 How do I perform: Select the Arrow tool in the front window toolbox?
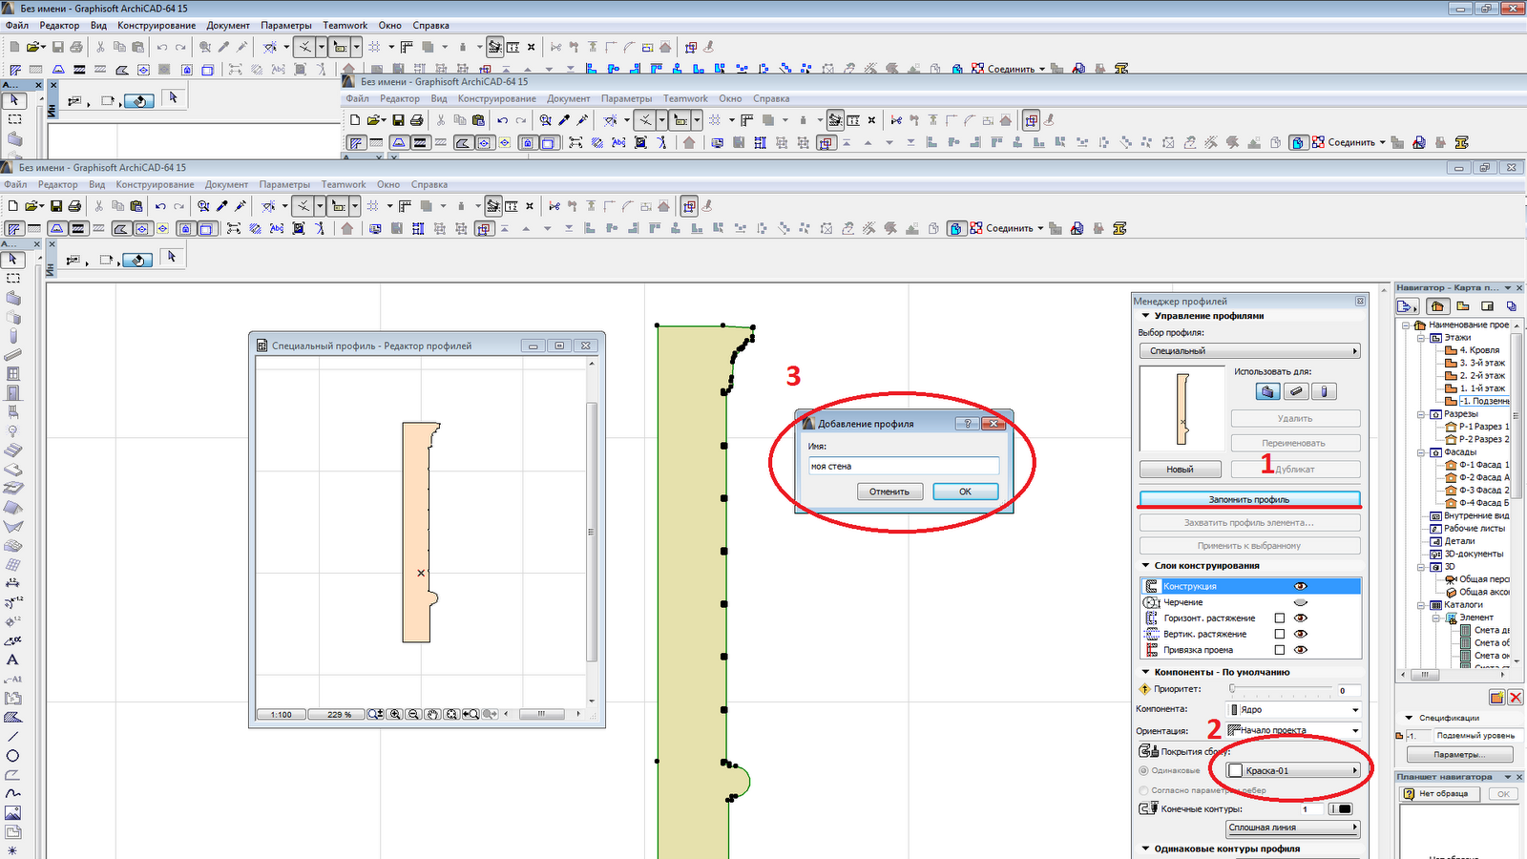(13, 260)
